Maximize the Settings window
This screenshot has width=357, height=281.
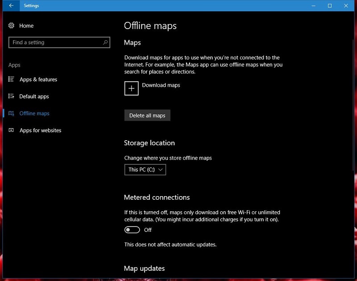[330, 6]
